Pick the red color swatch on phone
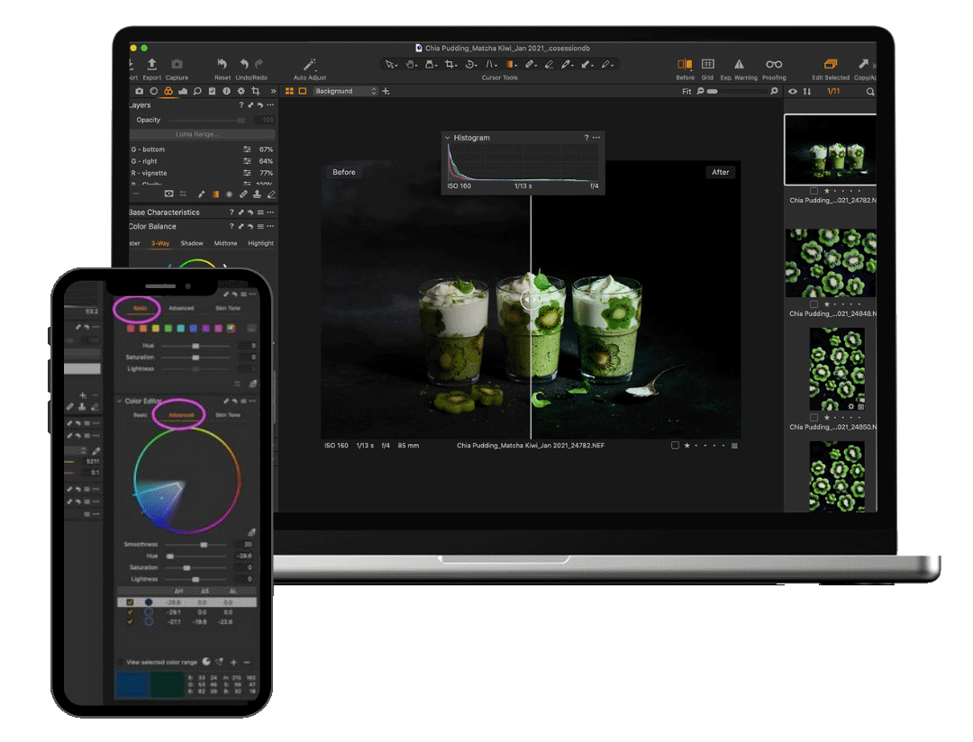973x742 pixels. tap(131, 328)
